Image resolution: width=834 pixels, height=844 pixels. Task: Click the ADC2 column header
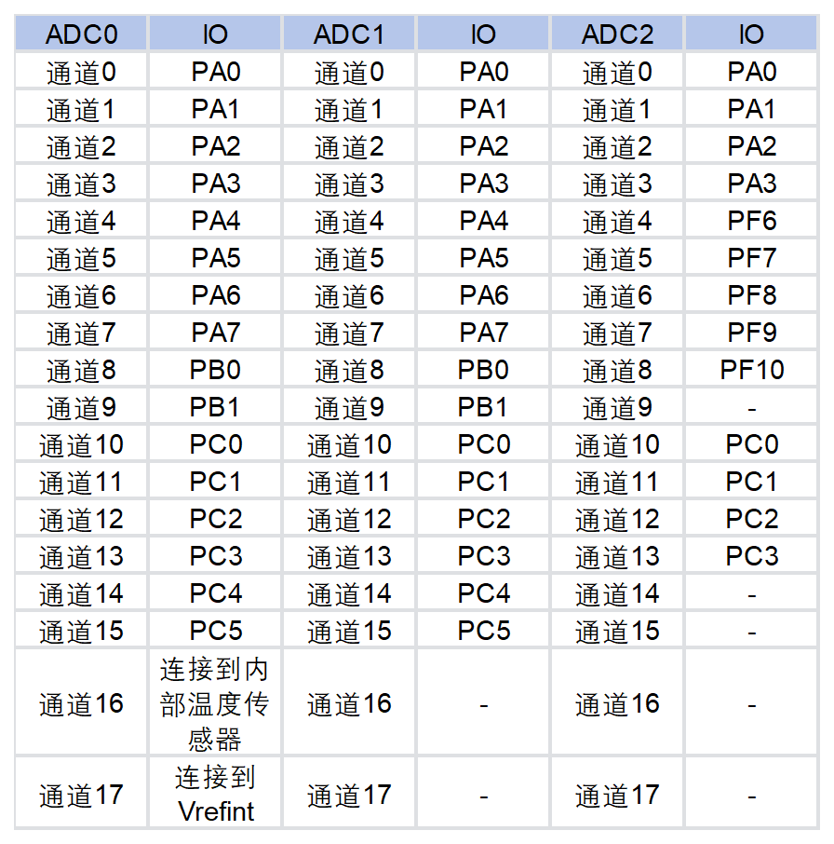point(617,34)
